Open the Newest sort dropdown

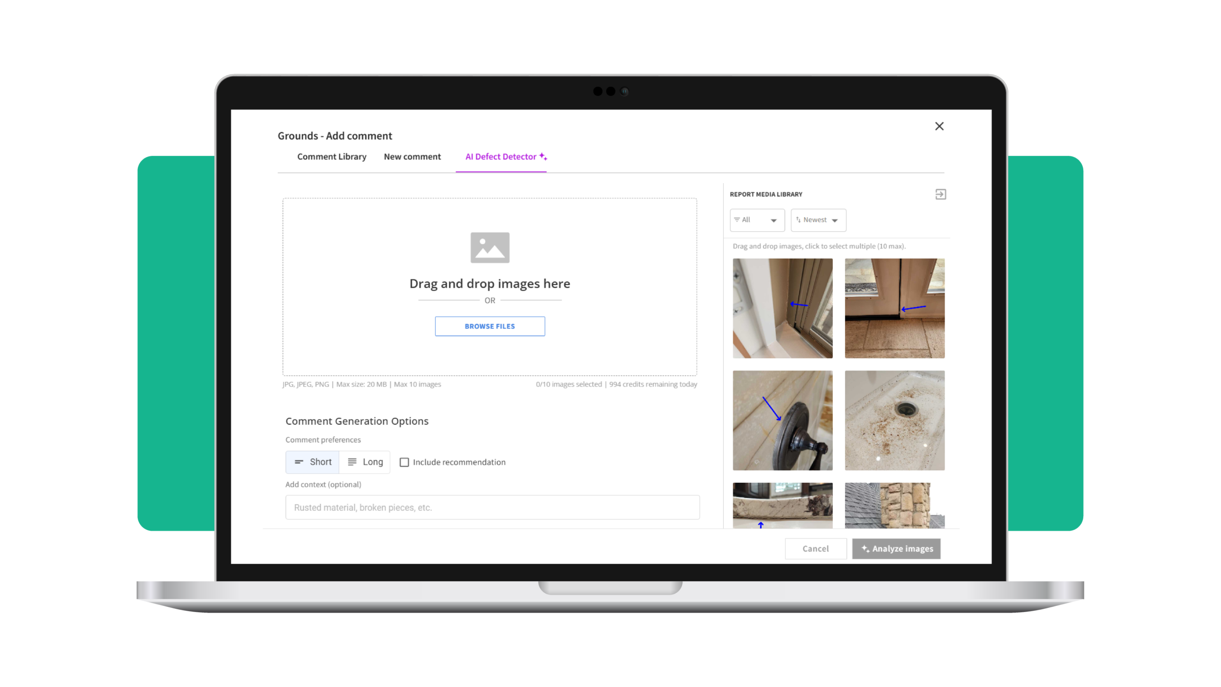pyautogui.click(x=818, y=220)
